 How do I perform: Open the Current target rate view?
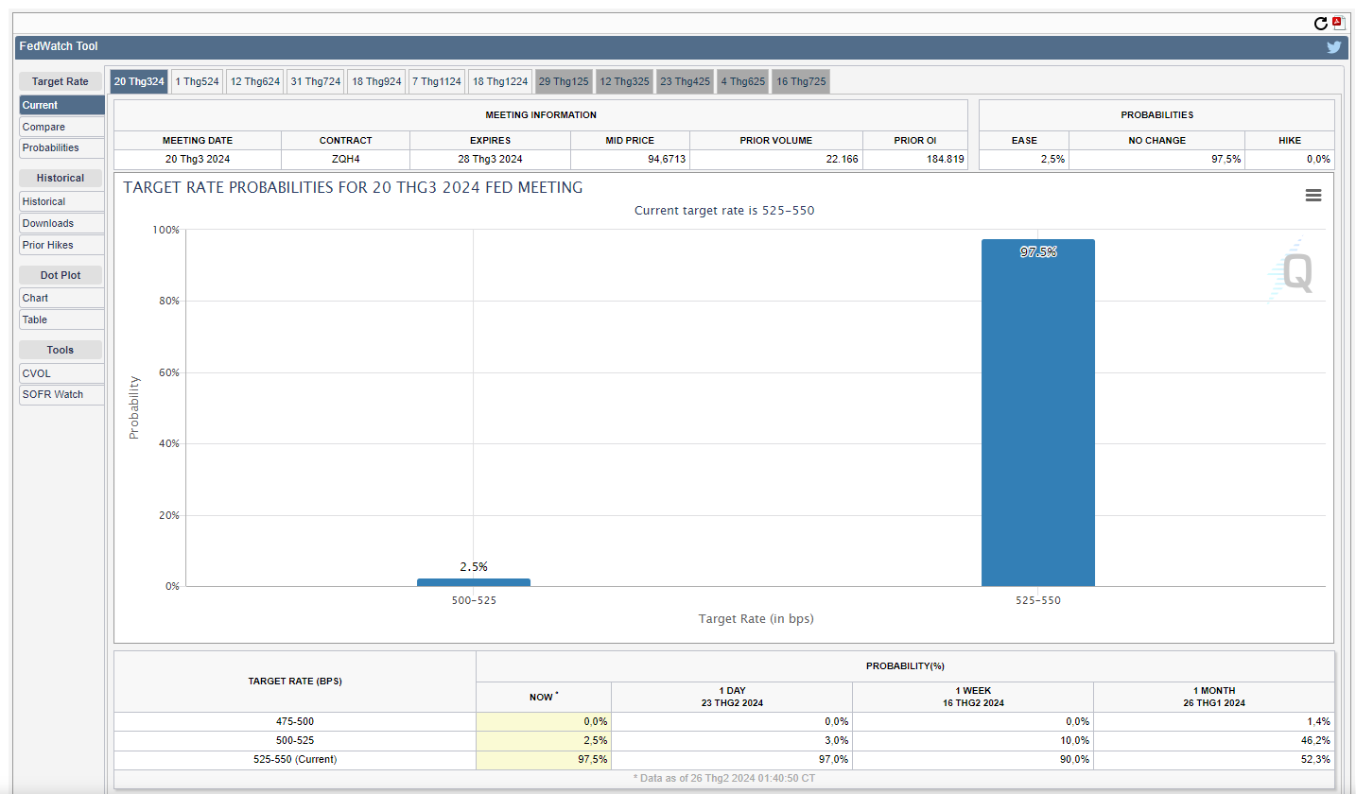61,105
